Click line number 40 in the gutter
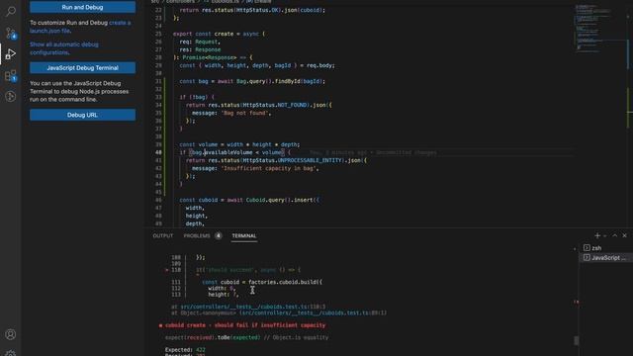 (158, 152)
